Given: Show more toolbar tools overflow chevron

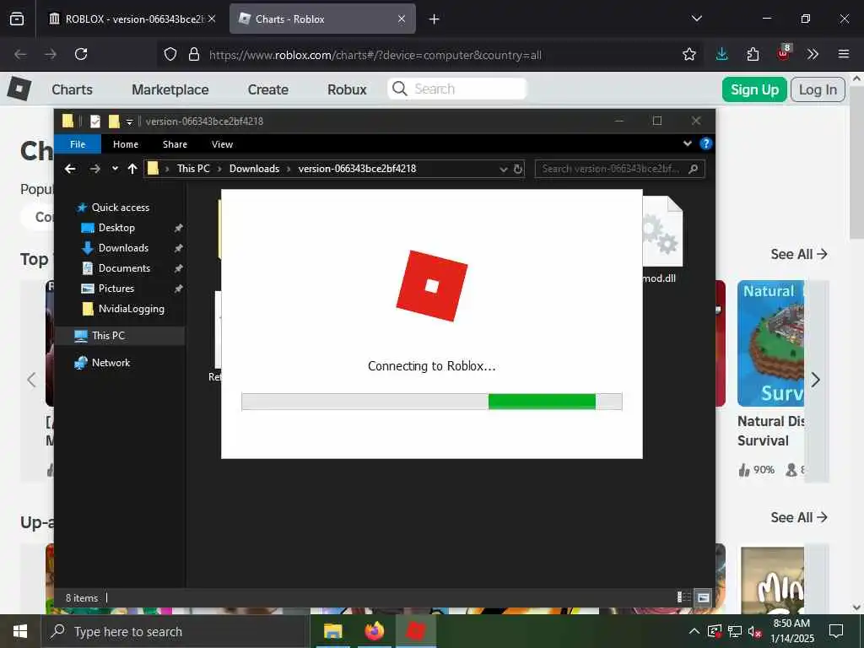Looking at the screenshot, I should pyautogui.click(x=813, y=54).
